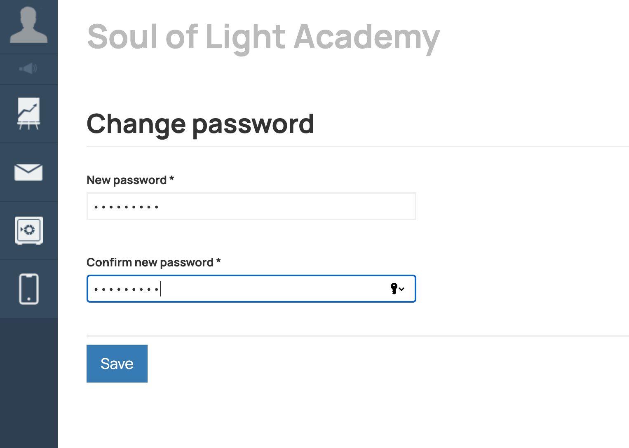
Task: Click the "Confirm new password" field label
Action: 150,262
